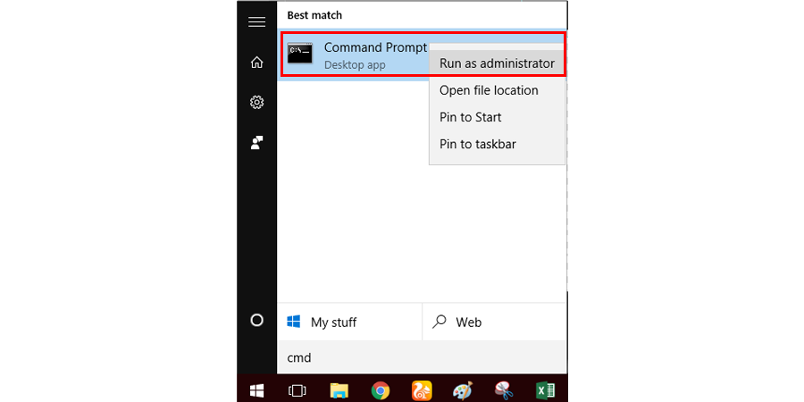Click the Cortana circle icon
804x402 pixels.
click(256, 321)
